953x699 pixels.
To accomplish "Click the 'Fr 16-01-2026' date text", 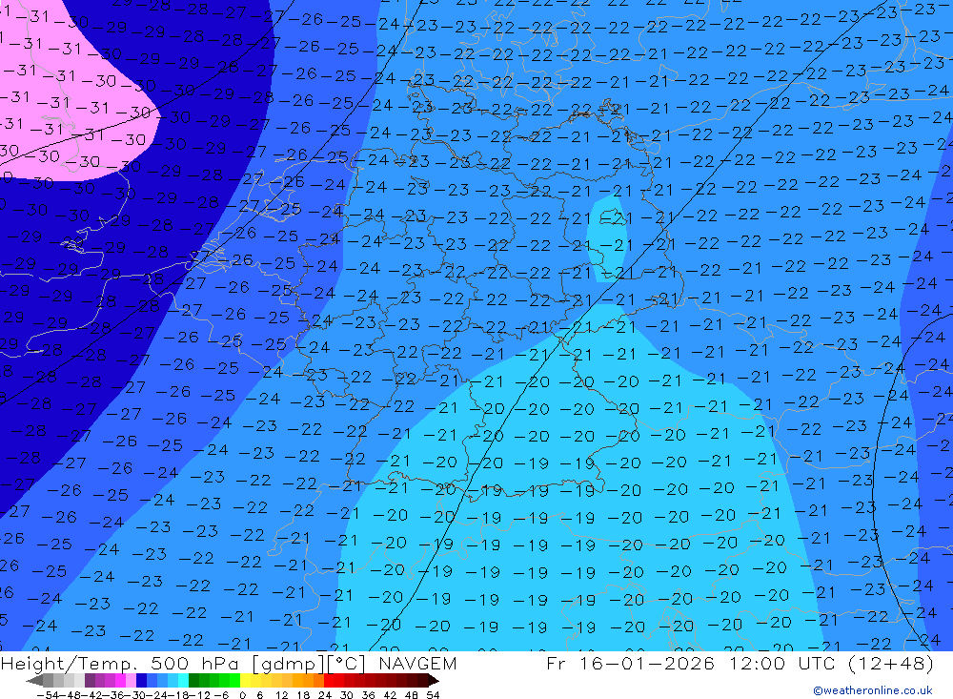I will pyautogui.click(x=630, y=663).
